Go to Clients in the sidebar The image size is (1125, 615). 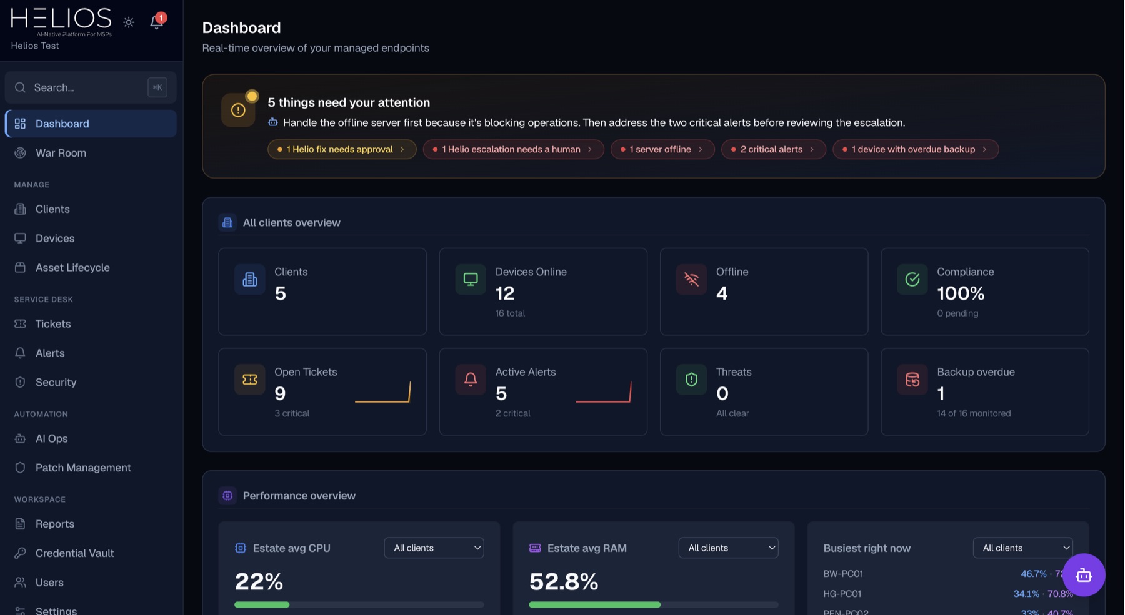(91, 209)
